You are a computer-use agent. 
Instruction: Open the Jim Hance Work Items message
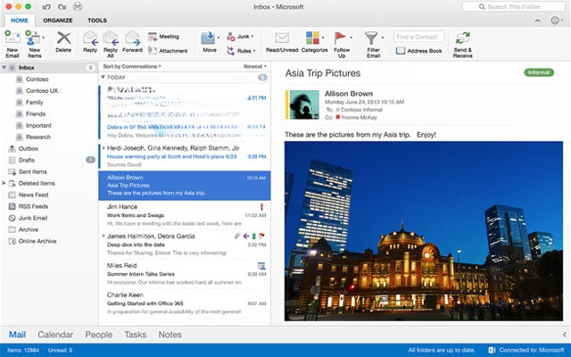coord(185,215)
